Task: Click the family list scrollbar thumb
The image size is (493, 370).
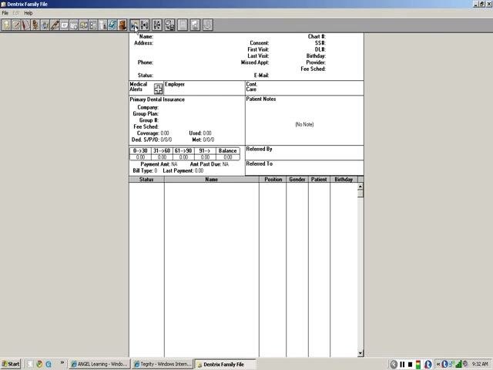Action: (x=361, y=193)
